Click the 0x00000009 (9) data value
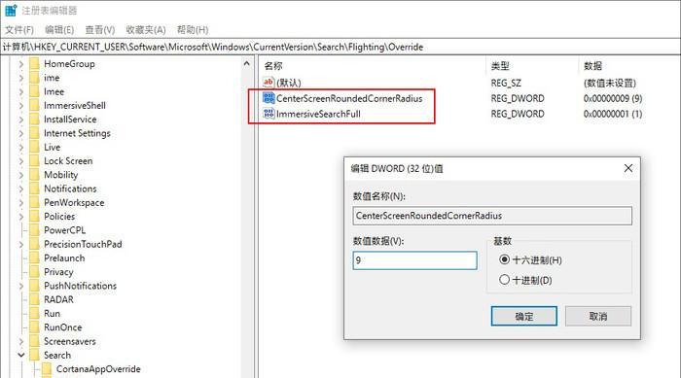This screenshot has height=378, width=681. click(x=613, y=98)
